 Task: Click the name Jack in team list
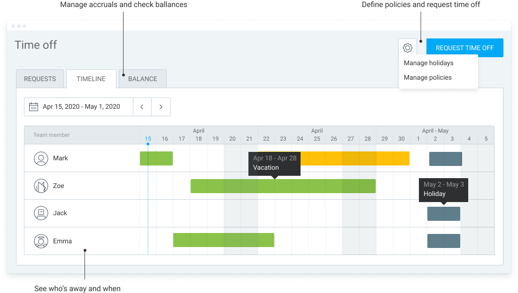[60, 213]
